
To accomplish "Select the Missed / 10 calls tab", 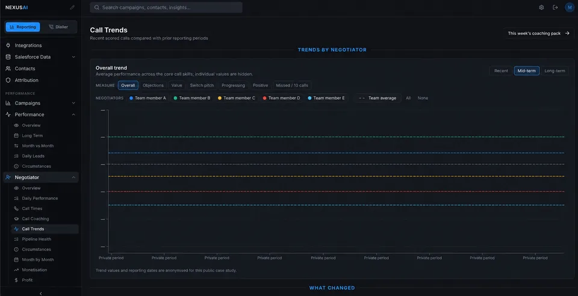I will tap(292, 85).
